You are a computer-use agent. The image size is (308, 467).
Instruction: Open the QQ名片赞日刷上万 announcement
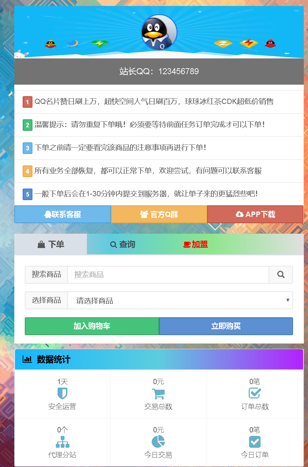159,102
